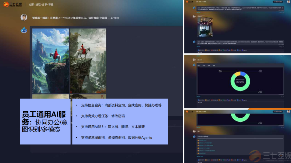The height and width of the screenshot is (163, 291).
Task: Click the profile avatar in the bottom-right chat header
Action: pos(288,111)
